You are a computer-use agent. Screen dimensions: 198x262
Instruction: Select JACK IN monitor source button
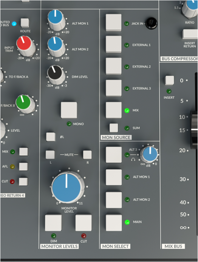click(x=114, y=23)
